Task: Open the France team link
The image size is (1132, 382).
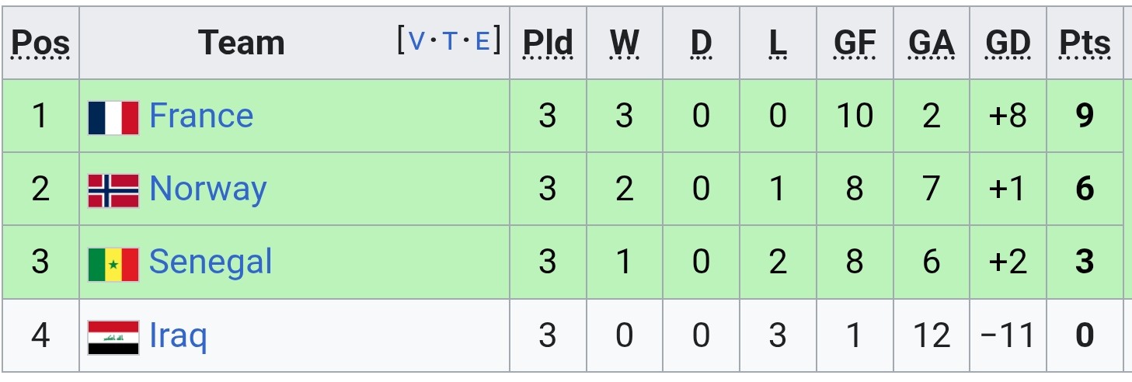Action: tap(201, 116)
